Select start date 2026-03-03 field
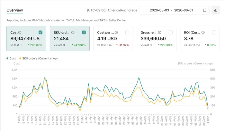Image resolution: width=225 pixels, height=131 pixels. tap(159, 10)
